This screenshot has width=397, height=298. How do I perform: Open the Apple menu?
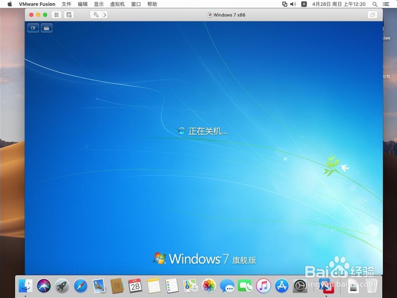click(x=9, y=4)
